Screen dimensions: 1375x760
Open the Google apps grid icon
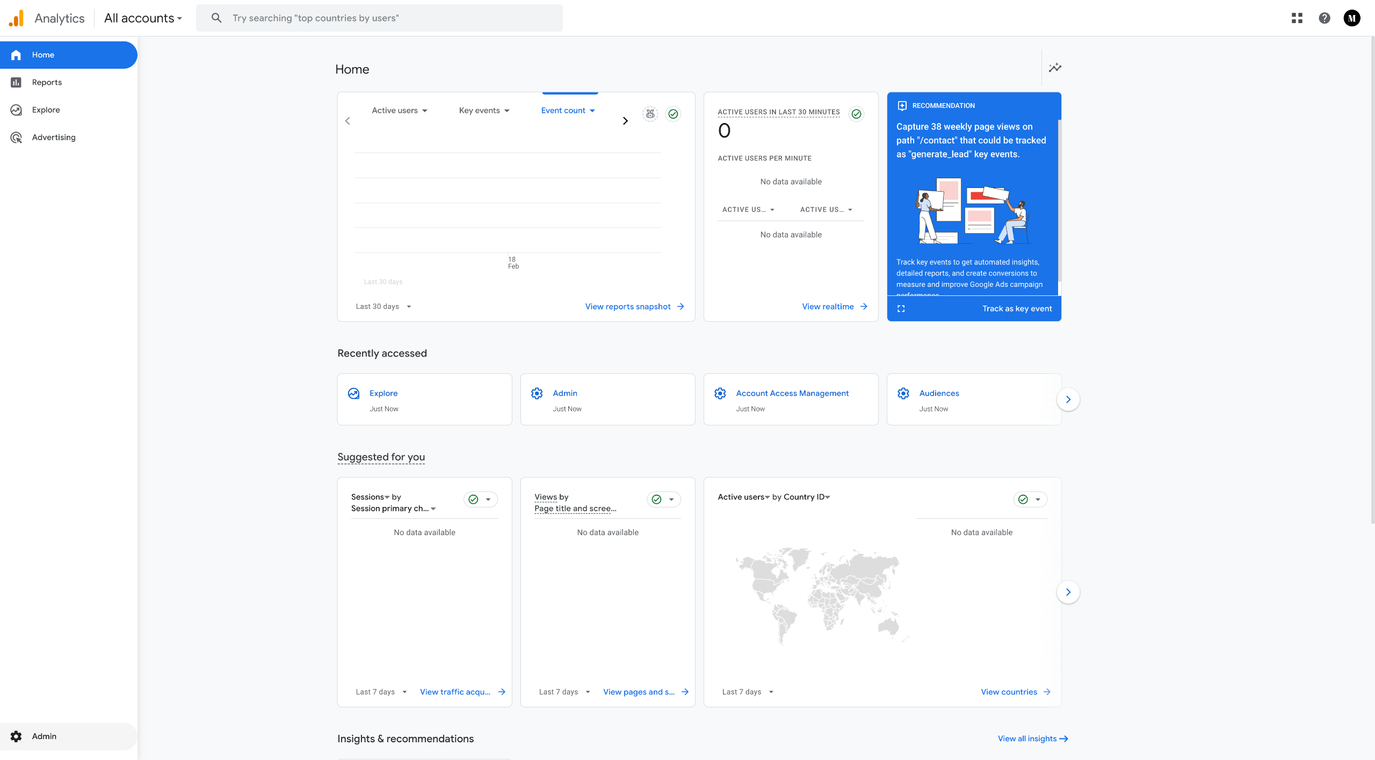point(1297,18)
